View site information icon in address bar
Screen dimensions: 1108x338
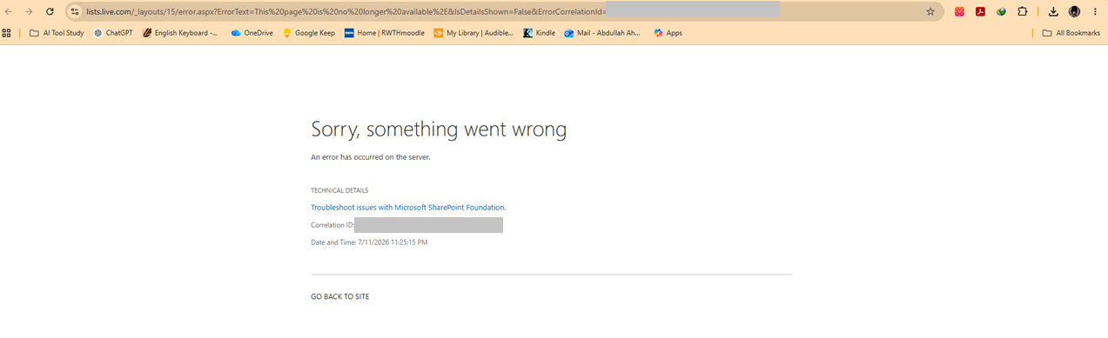pos(75,12)
